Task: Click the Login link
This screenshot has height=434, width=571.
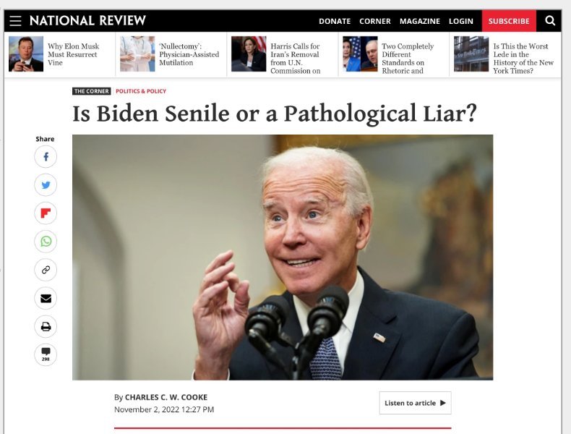Action: click(x=460, y=21)
